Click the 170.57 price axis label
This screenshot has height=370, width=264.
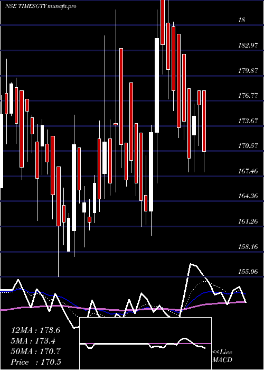tap(248, 146)
